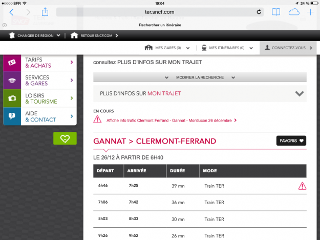Expand Modifier la recherche bar
Viewport: 320px width, 240px height.
200,77
